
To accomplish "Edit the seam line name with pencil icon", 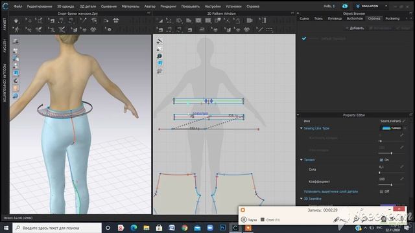I will coord(404,121).
